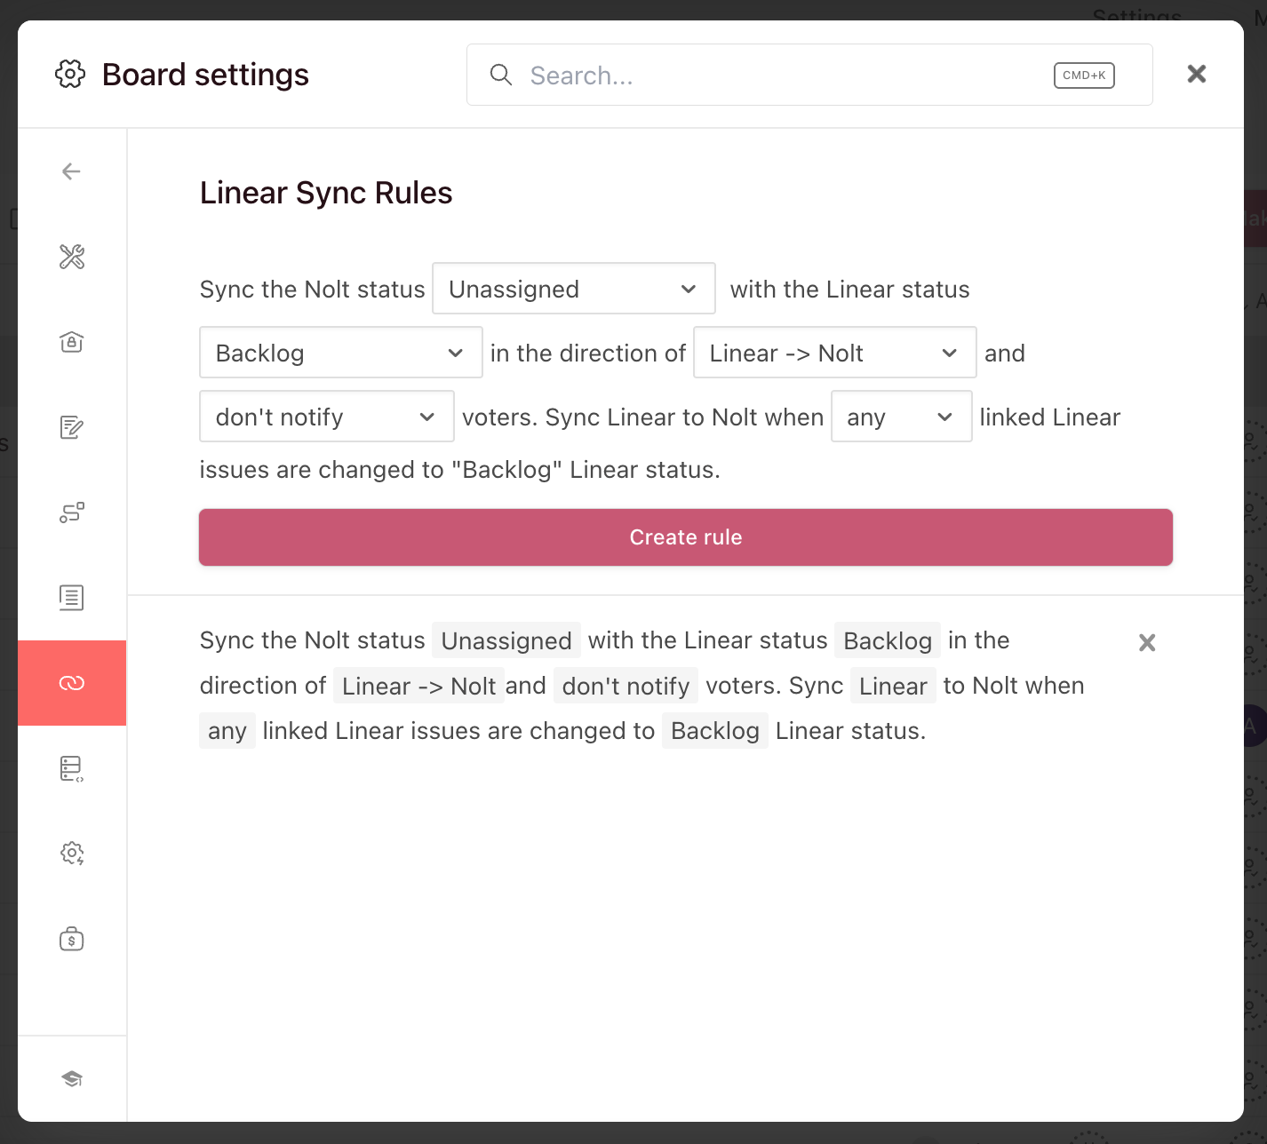Click the Create rule button
This screenshot has width=1267, height=1144.
tap(686, 537)
